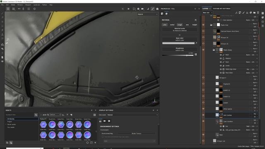265x149 pixels.
Task: Click the environment image icon in Display Settings
Action: [x=100, y=121]
